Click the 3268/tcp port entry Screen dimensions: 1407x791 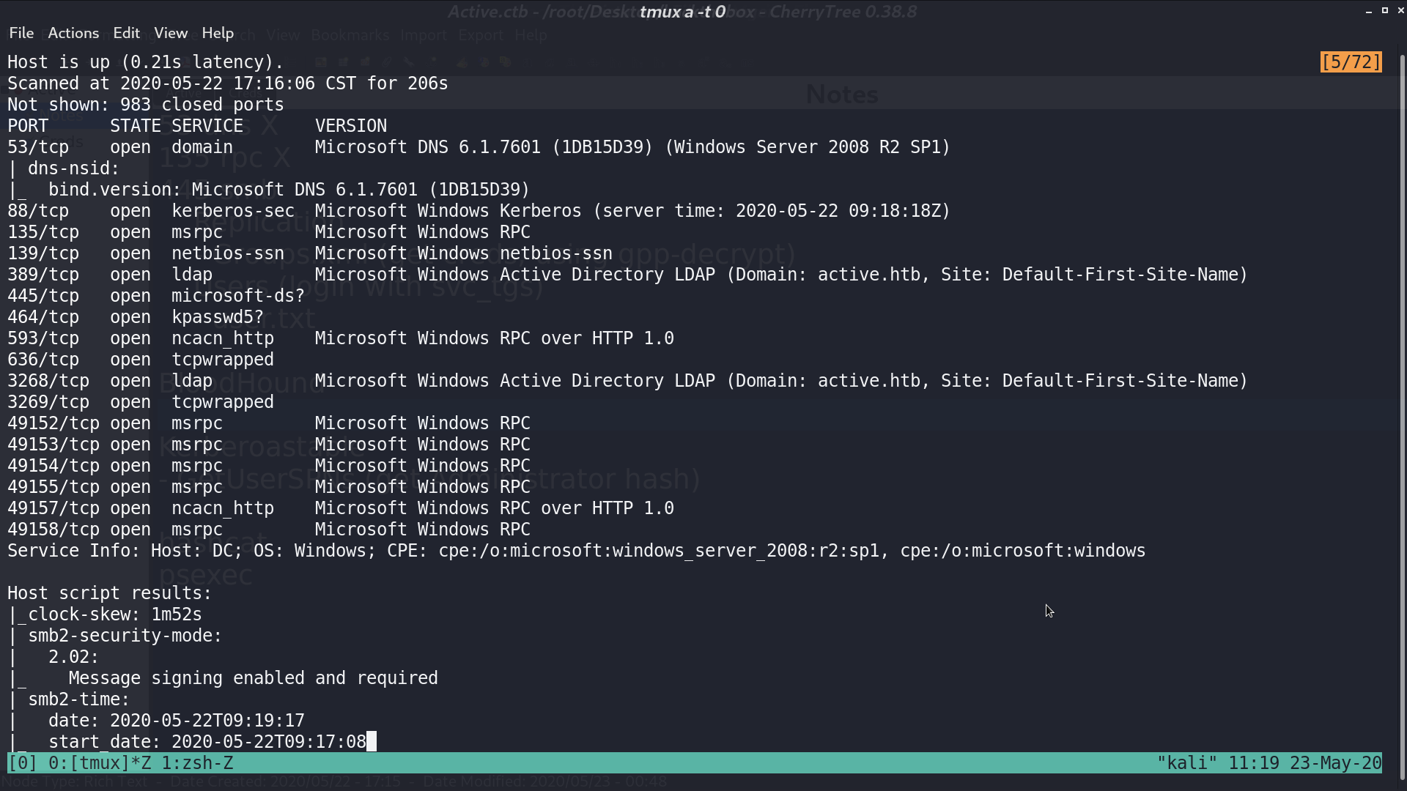48,381
